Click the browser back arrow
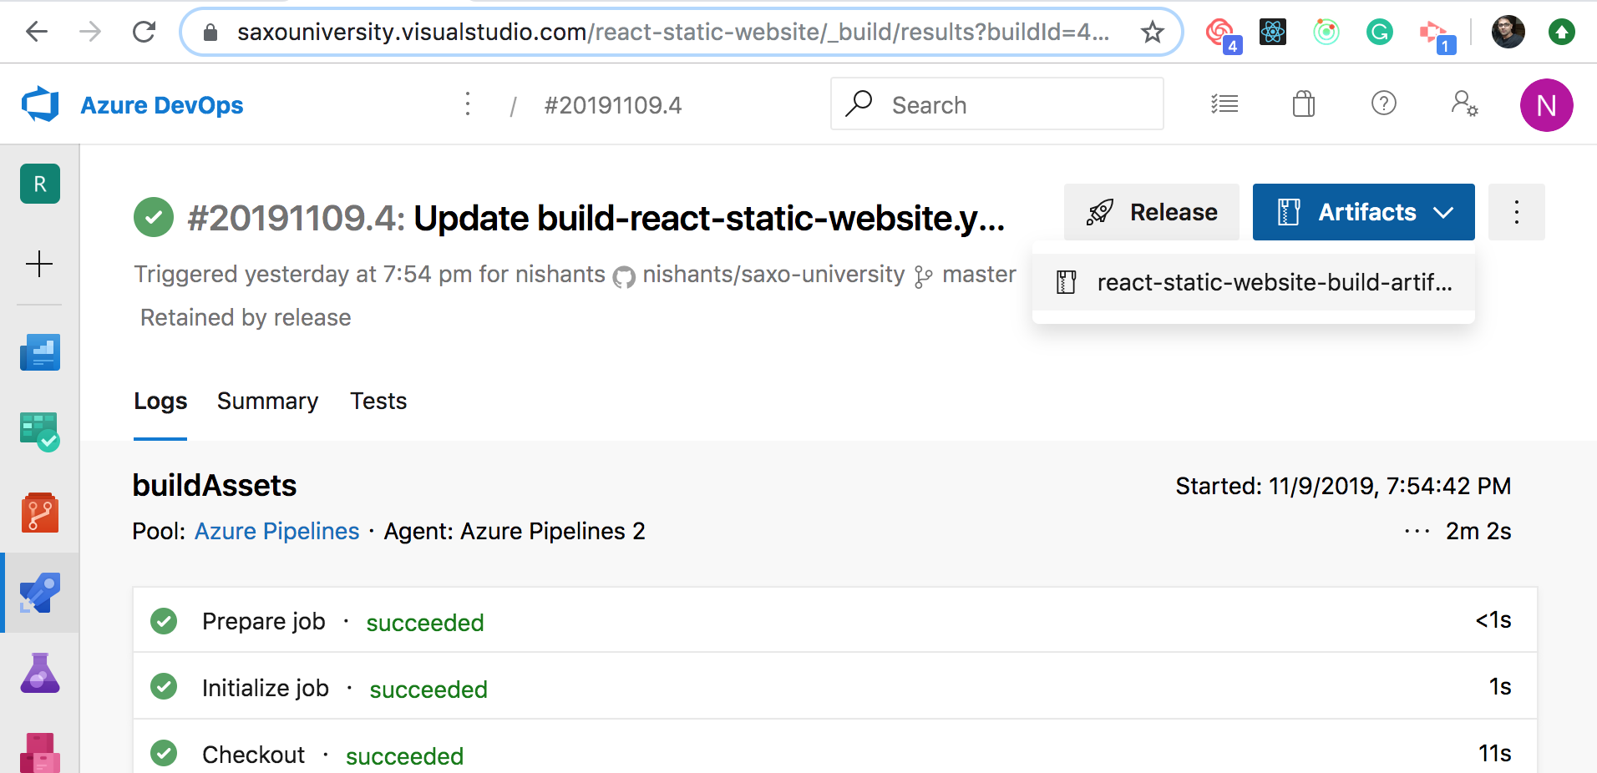The height and width of the screenshot is (773, 1597). pyautogui.click(x=37, y=32)
